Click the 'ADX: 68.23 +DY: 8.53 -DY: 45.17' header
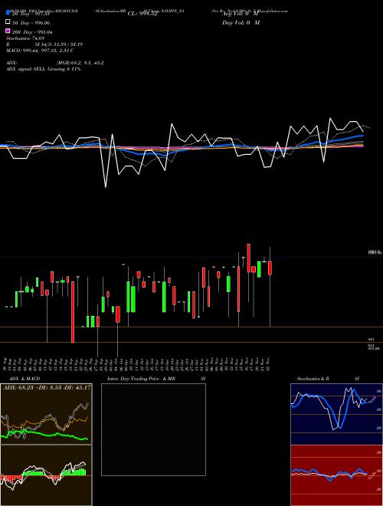383x506 pixels. (x=47, y=387)
